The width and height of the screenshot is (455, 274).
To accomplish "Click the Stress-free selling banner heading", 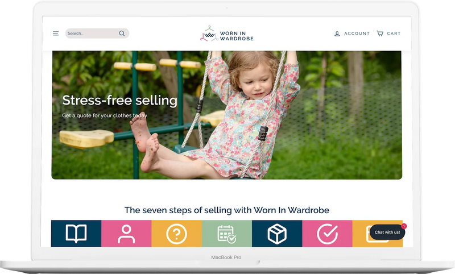I will tap(119, 100).
